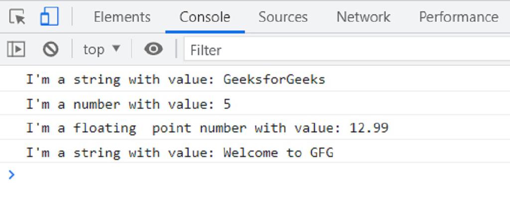Focus the console input line beside prompt
Screen dimensions: 510x218
tap(249, 174)
